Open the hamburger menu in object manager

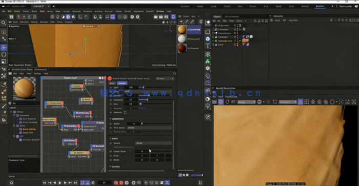click(214, 21)
